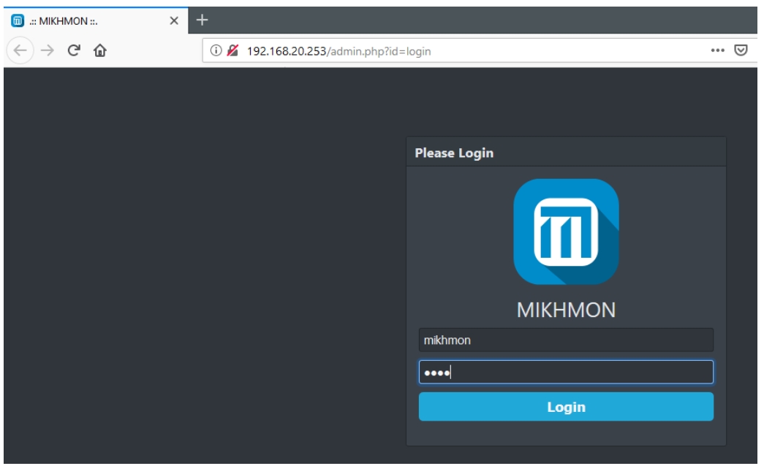Click the Please Login header text
Viewport: 764px width, 466px height.
point(454,153)
